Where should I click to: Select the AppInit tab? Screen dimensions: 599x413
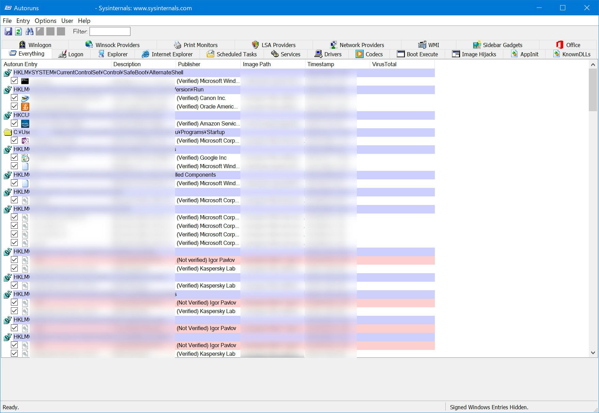point(524,54)
